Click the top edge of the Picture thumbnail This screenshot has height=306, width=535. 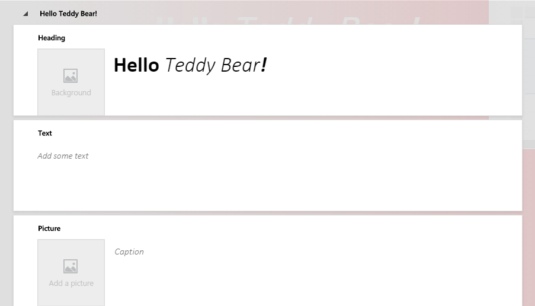tap(71, 239)
